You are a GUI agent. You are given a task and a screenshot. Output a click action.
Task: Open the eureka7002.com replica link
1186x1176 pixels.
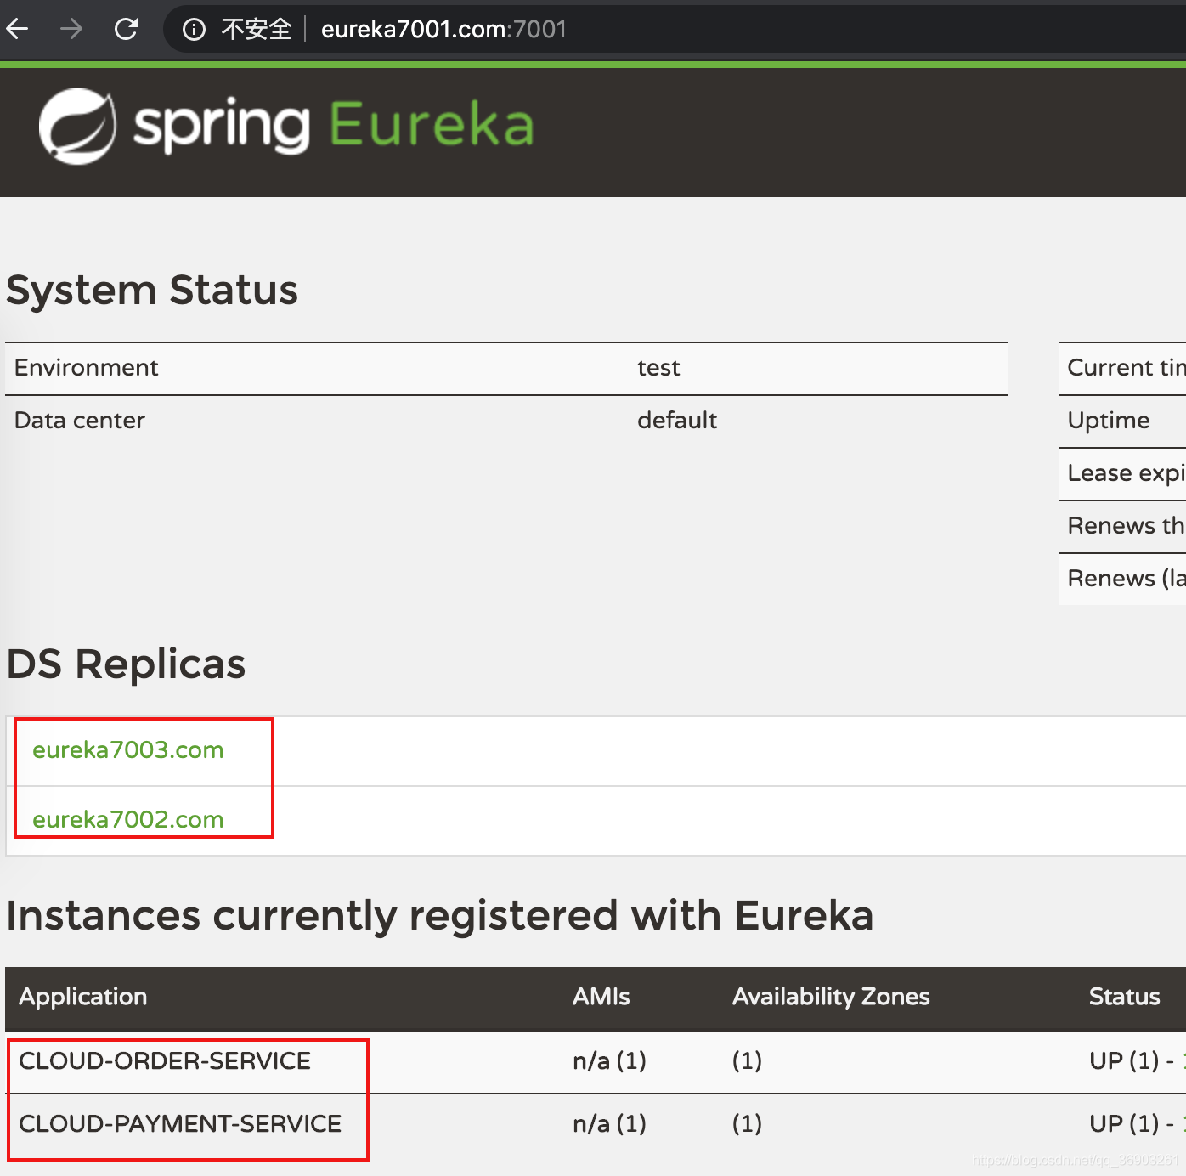coord(128,820)
